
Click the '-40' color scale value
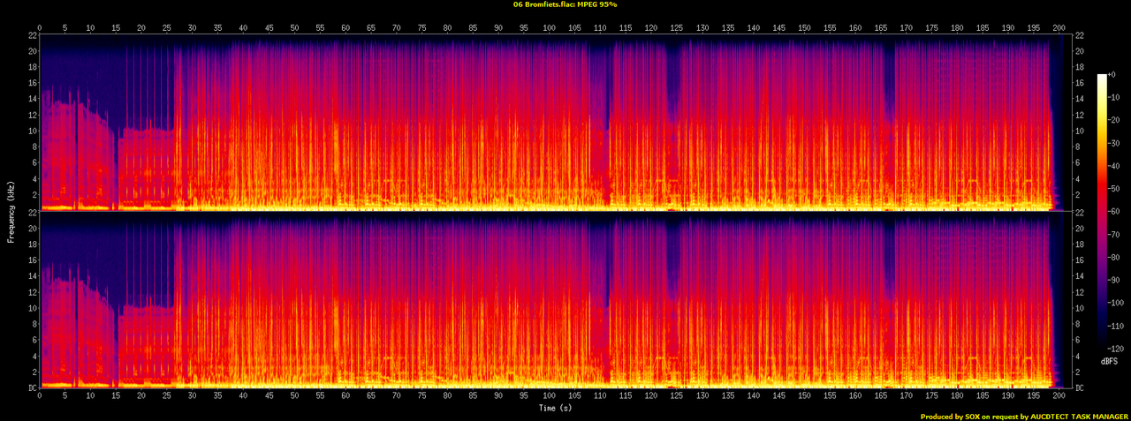[1115, 166]
